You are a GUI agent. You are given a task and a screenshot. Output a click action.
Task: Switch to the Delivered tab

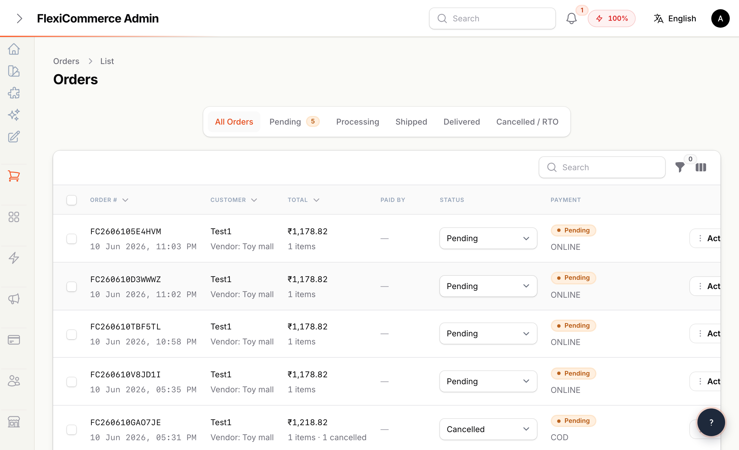pyautogui.click(x=462, y=122)
